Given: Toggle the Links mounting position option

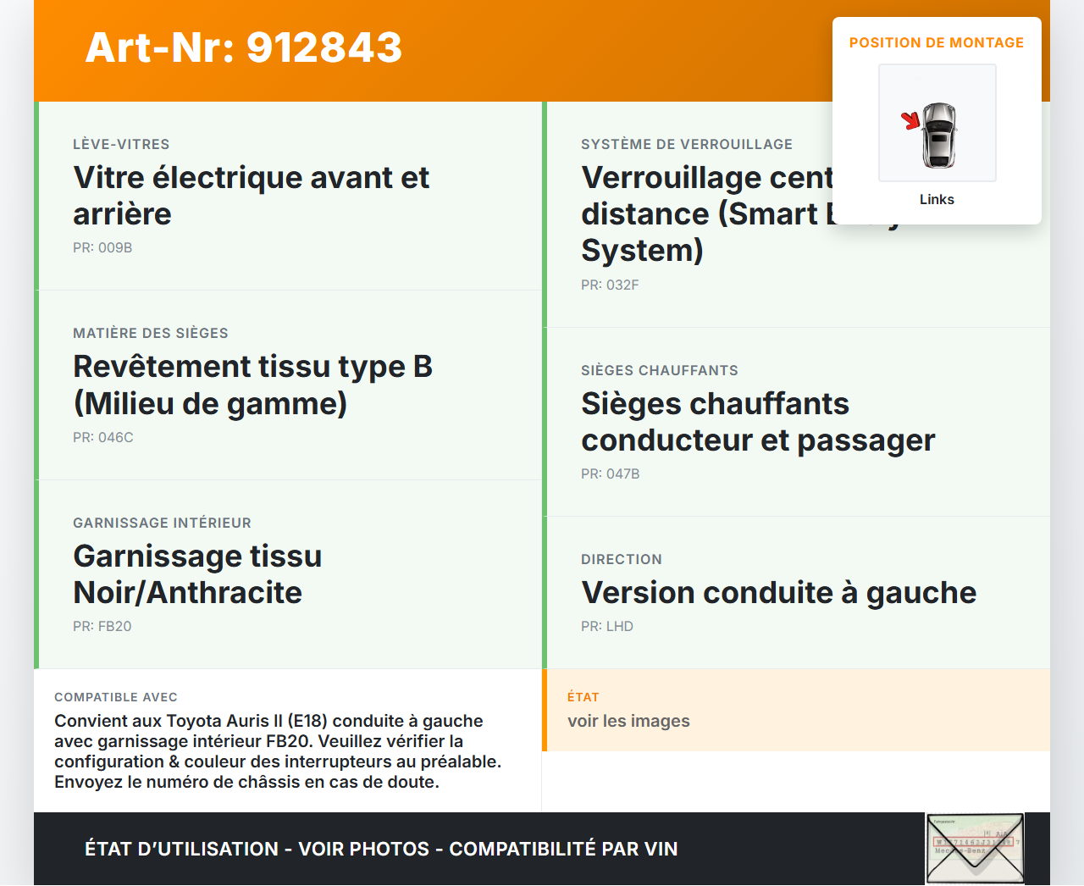Looking at the screenshot, I should click(x=937, y=199).
